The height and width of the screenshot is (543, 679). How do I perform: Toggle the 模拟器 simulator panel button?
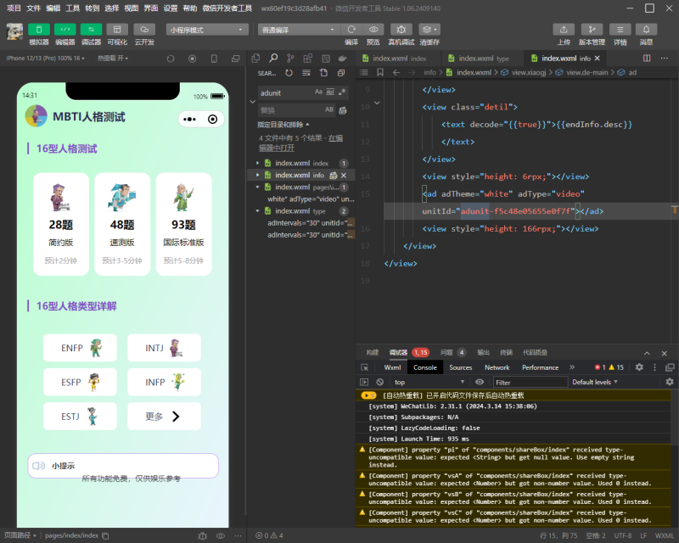(x=39, y=30)
